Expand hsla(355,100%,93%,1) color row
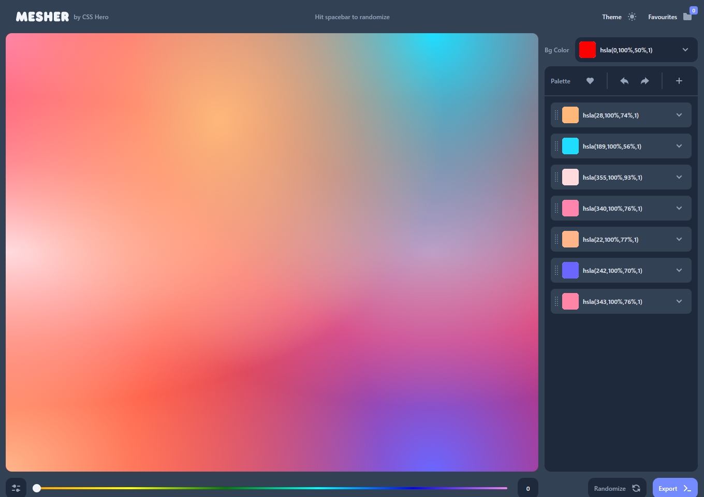704x497 pixels. click(679, 177)
